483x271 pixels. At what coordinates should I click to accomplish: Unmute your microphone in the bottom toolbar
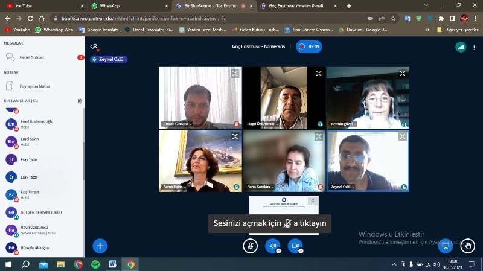point(250,246)
